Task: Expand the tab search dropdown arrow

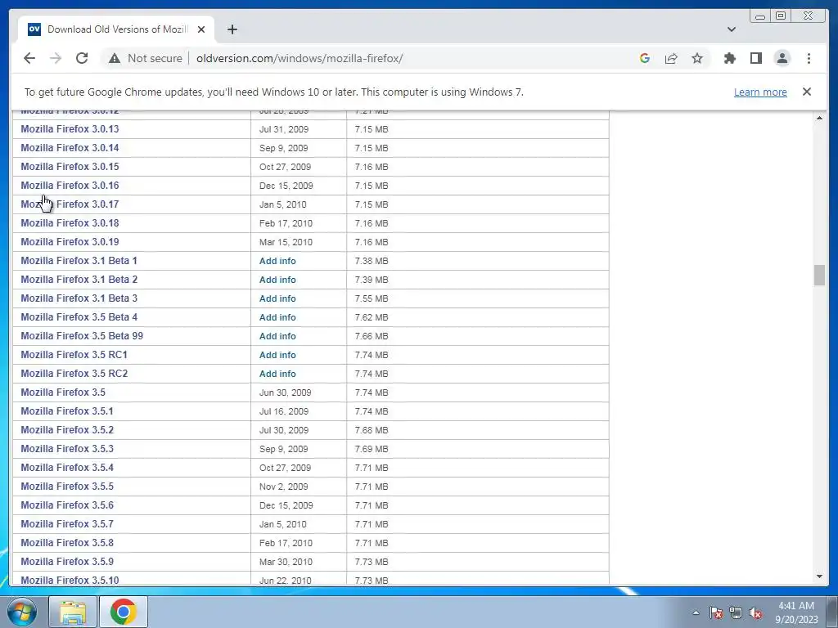Action: [x=732, y=29]
